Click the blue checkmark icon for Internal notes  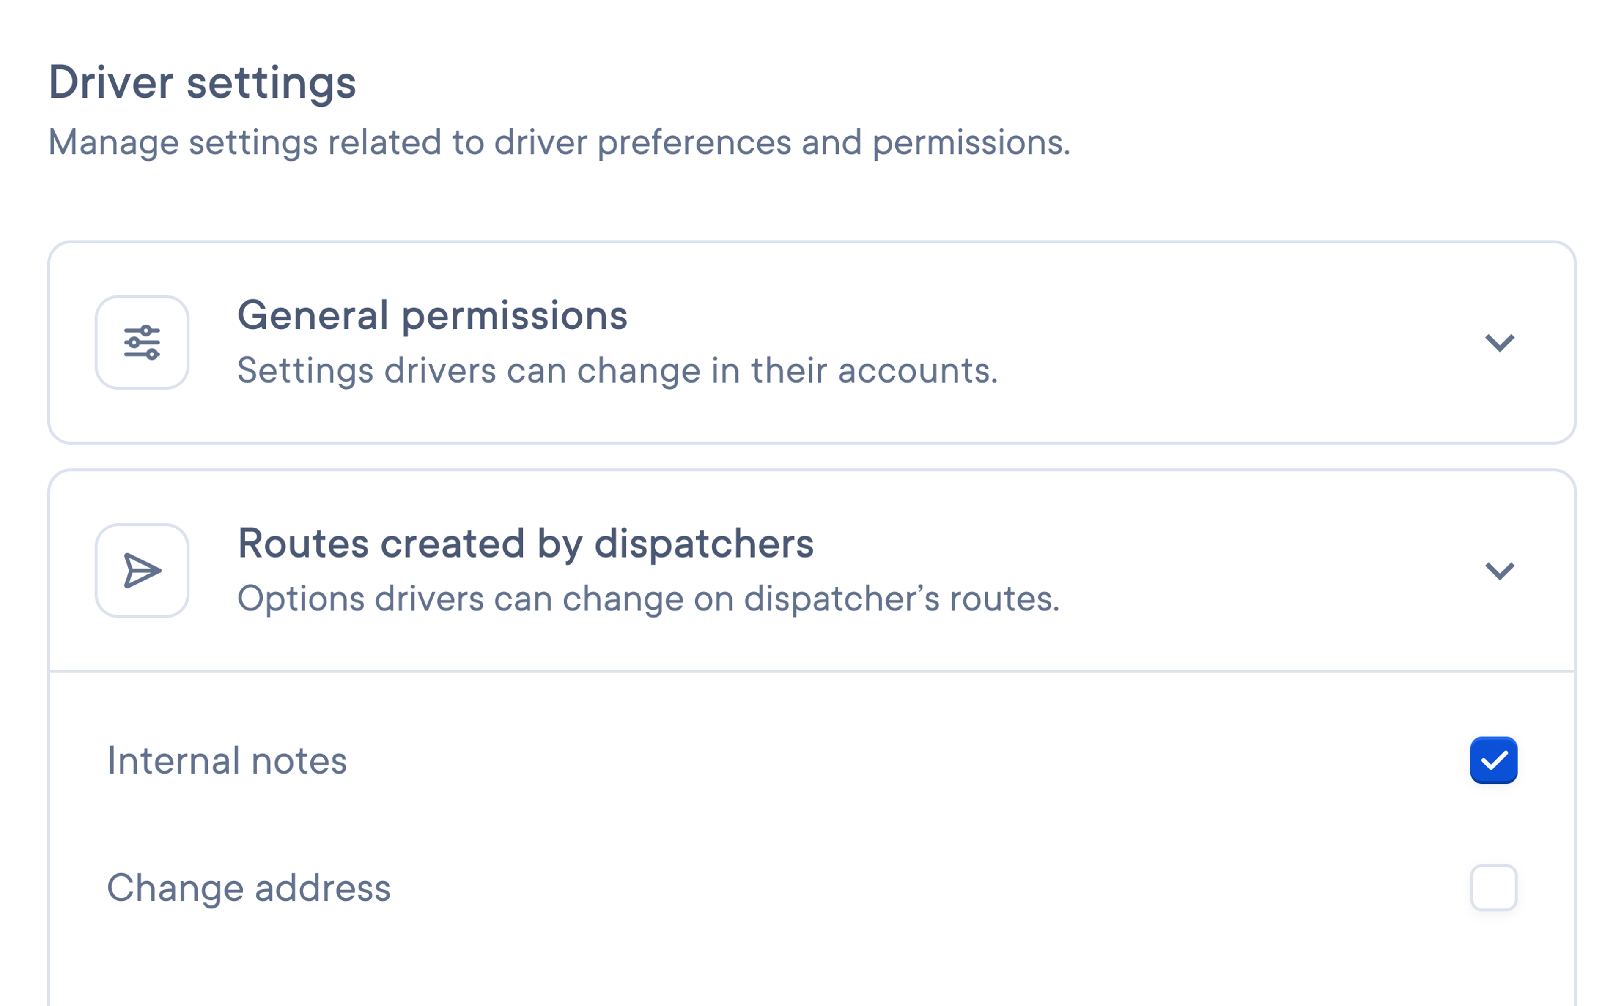(x=1494, y=760)
